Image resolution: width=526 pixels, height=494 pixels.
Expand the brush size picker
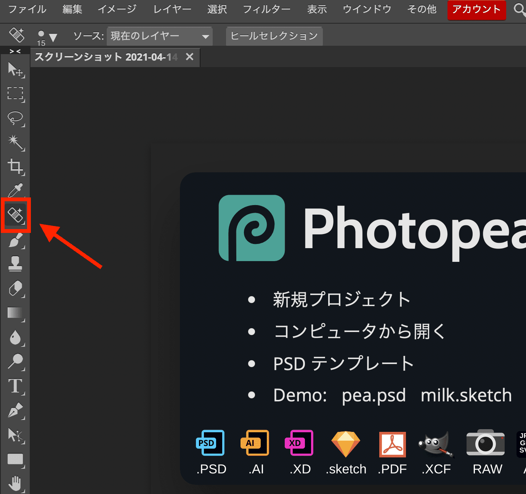tap(47, 37)
